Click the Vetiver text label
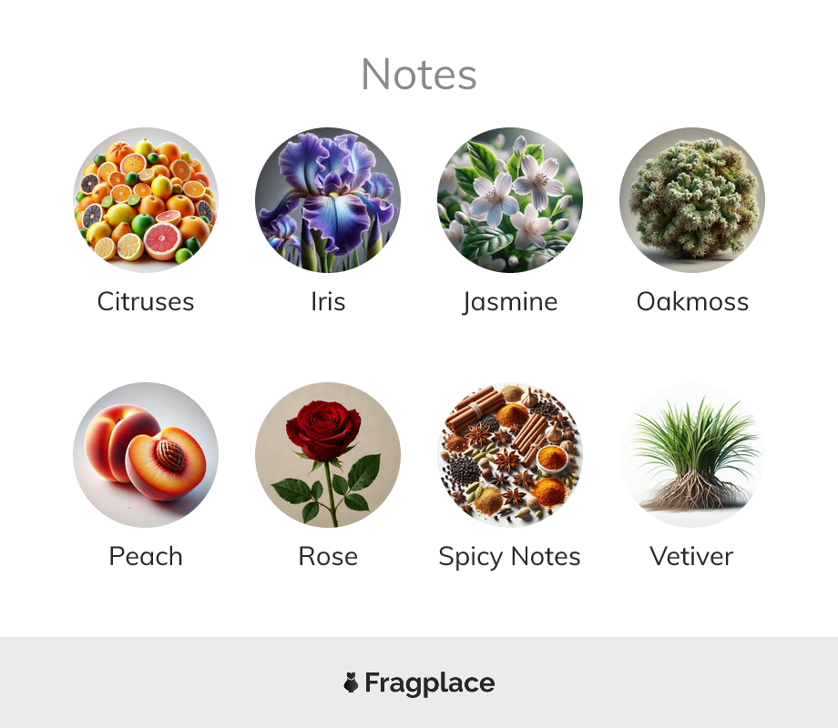Screen dimensions: 838x728 691,556
